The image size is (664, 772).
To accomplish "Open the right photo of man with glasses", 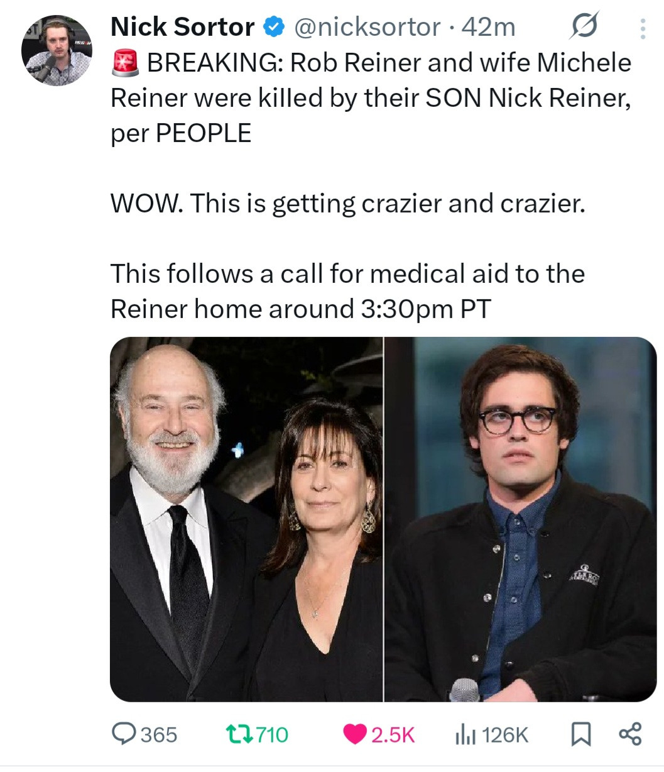I will [x=520, y=519].
